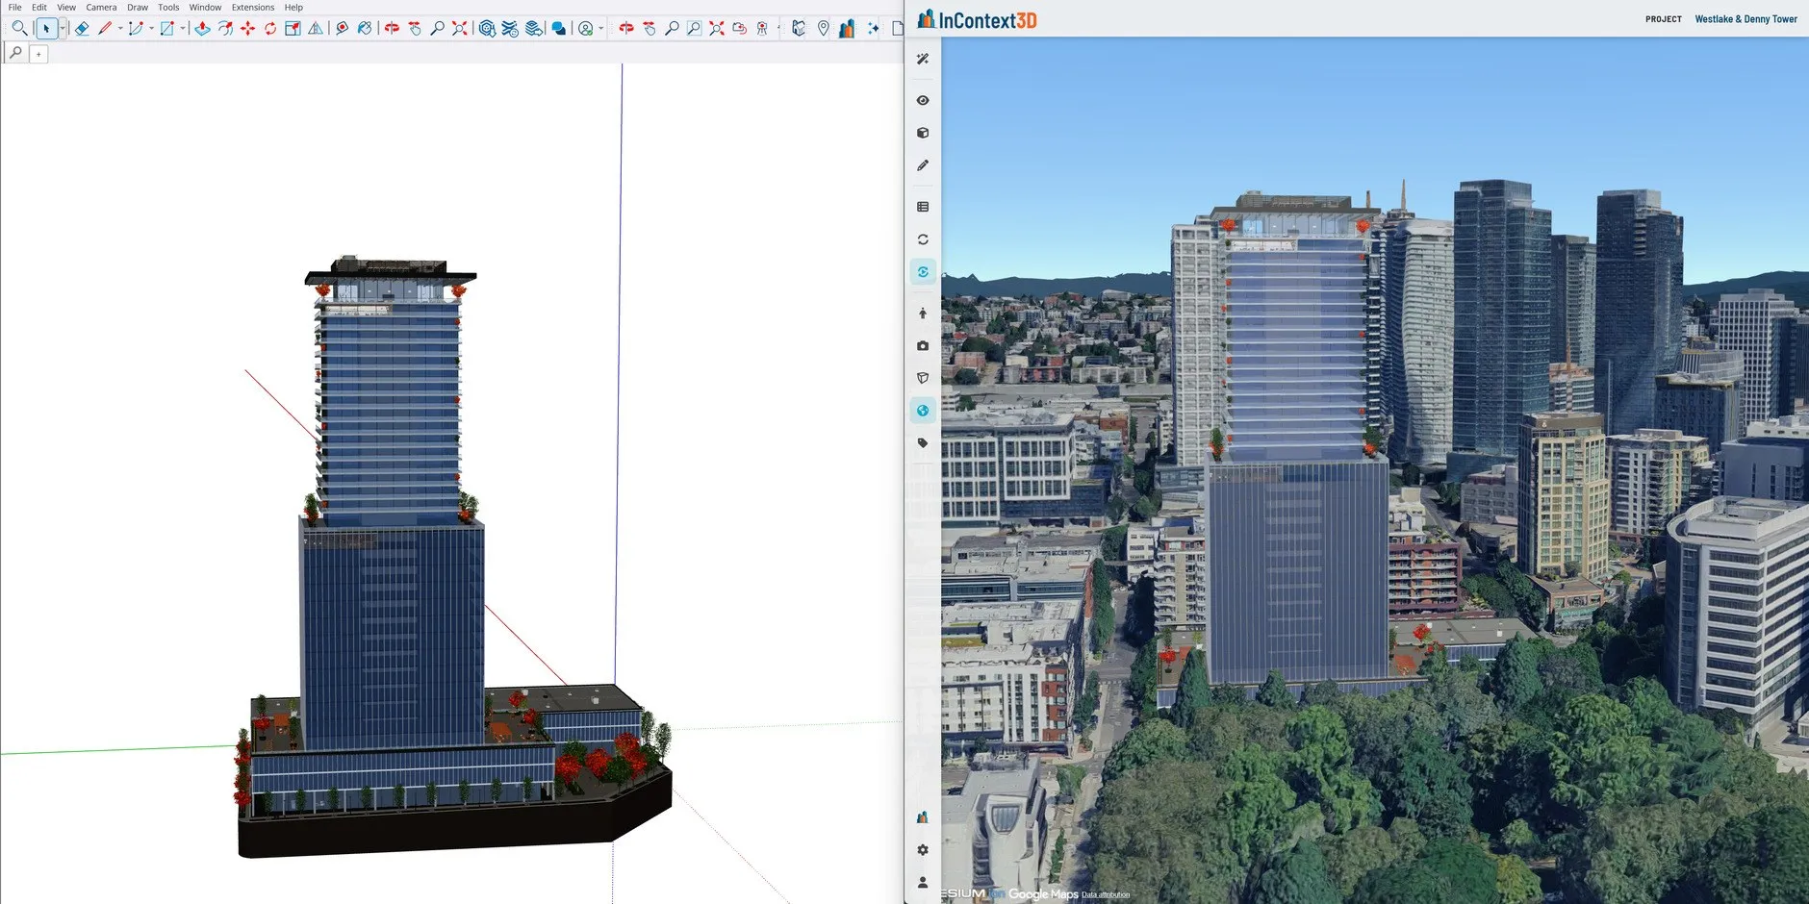Select the Scale tool
1809x904 pixels.
[293, 29]
